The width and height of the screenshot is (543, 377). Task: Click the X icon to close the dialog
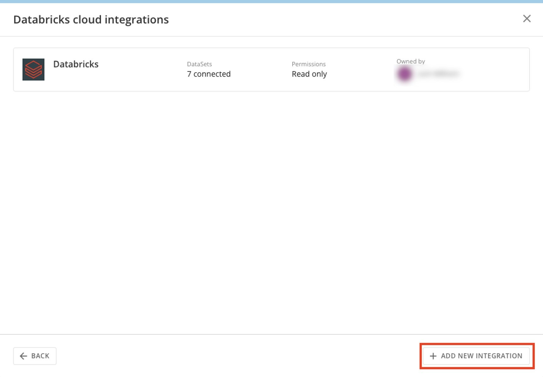pyautogui.click(x=527, y=19)
